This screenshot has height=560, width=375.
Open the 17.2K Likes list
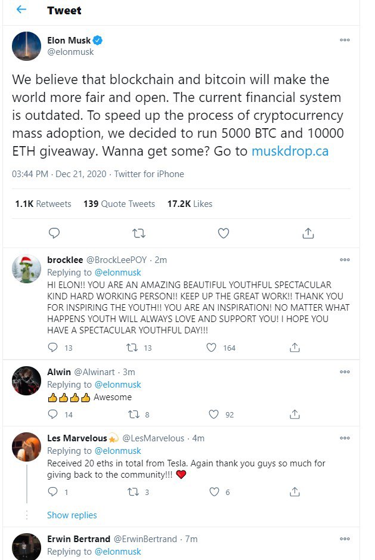coord(190,204)
